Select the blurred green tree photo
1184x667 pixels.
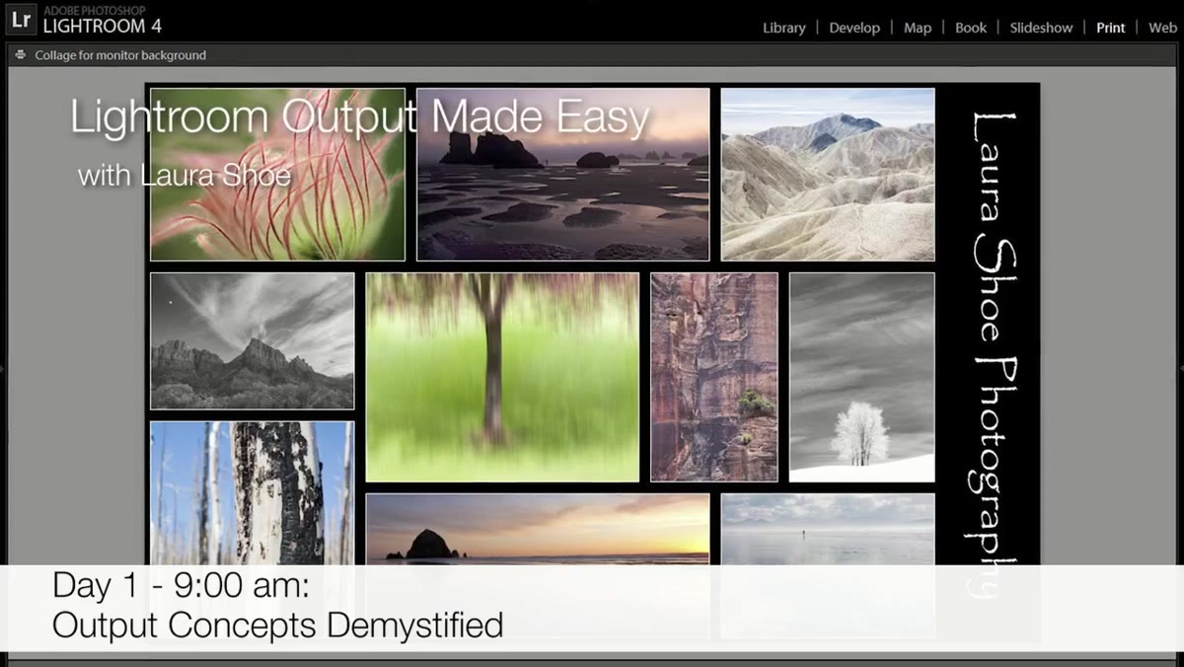click(x=502, y=377)
